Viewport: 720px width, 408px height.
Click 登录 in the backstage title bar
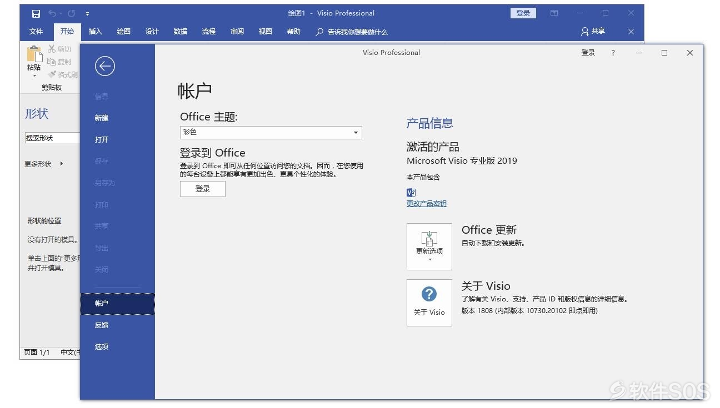[588, 53]
